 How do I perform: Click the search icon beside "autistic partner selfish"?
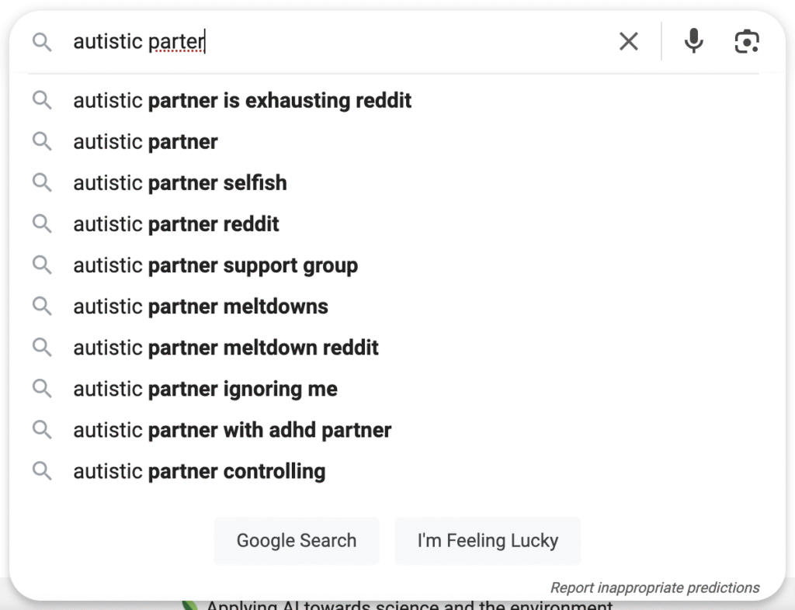[42, 183]
